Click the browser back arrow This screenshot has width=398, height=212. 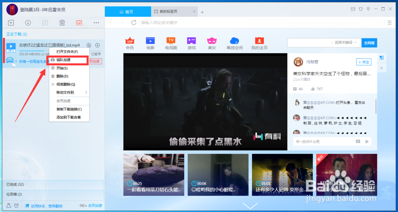click(x=111, y=23)
